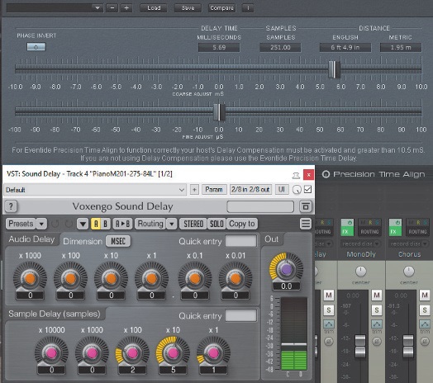The width and height of the screenshot is (433, 383).
Task: Open the 2/8 in 2/8 out pin connector
Action: [250, 190]
